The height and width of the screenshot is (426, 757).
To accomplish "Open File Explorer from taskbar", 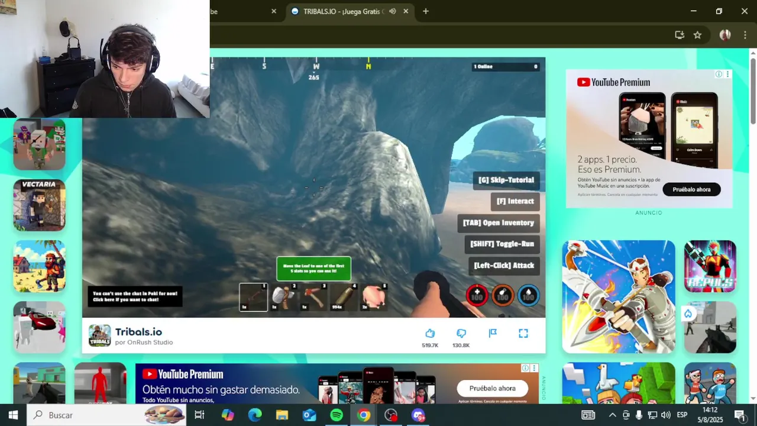I will click(x=282, y=415).
